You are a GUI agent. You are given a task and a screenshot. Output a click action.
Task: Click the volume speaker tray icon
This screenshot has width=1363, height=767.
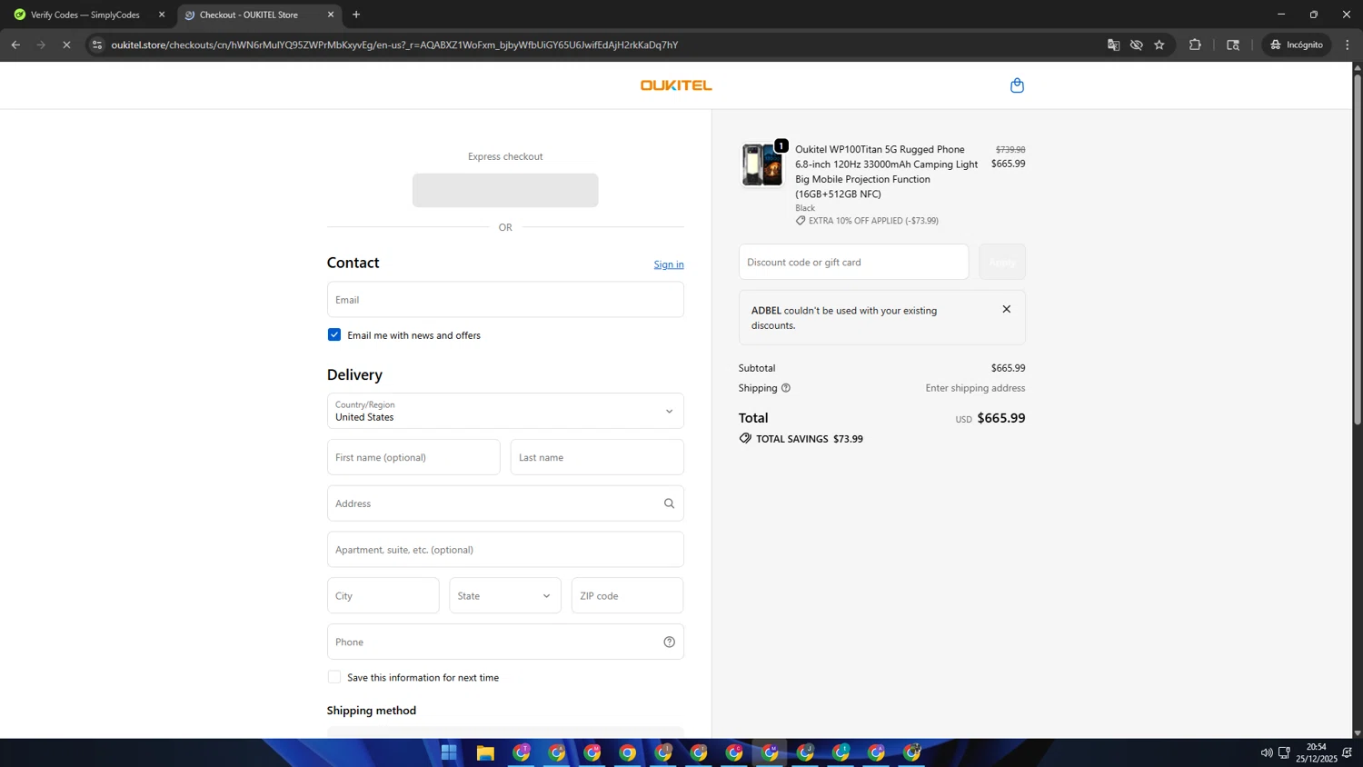pyautogui.click(x=1267, y=752)
